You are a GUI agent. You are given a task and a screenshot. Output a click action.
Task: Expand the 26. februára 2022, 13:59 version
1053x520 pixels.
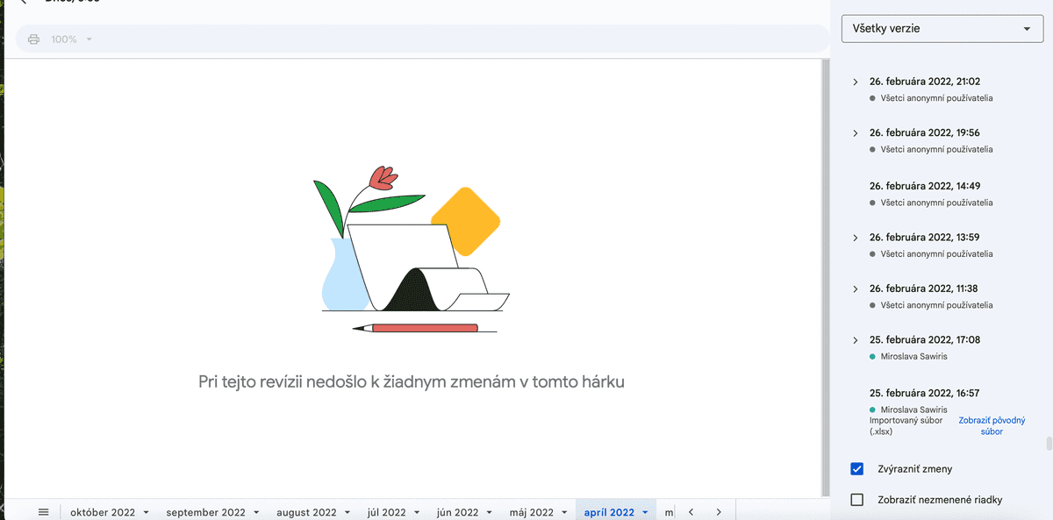[x=856, y=238]
